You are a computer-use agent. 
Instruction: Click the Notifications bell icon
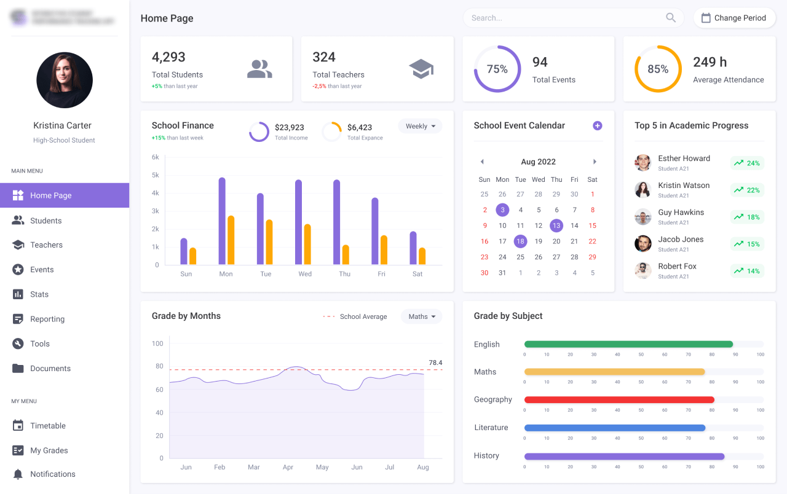(18, 474)
